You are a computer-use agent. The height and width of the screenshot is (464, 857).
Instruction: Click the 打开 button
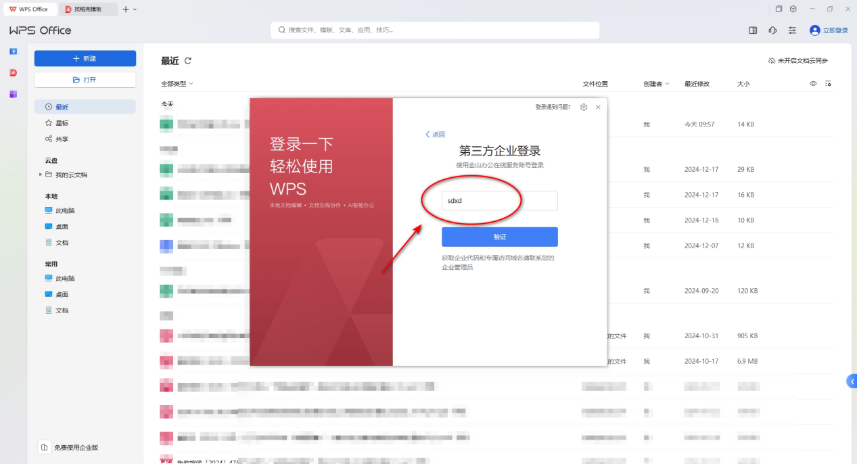pos(85,80)
